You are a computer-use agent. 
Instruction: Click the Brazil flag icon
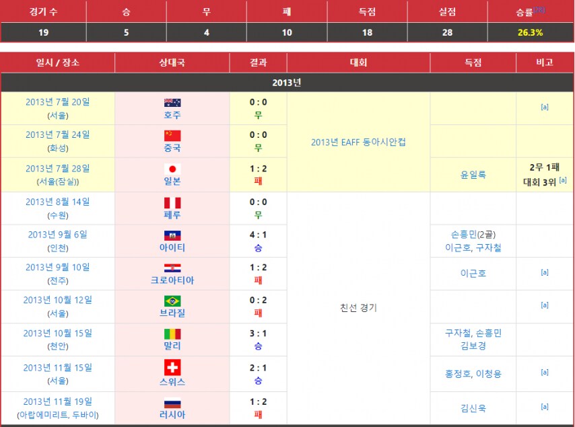pos(172,301)
